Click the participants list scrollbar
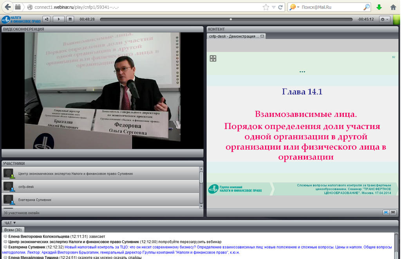This screenshot has width=401, height=259. [x=201, y=178]
